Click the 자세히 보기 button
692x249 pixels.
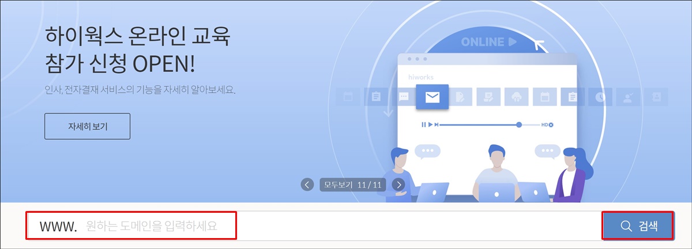pos(87,127)
